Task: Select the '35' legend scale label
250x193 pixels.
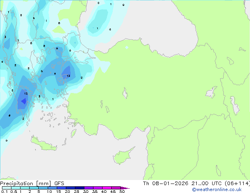Action: click(95, 191)
